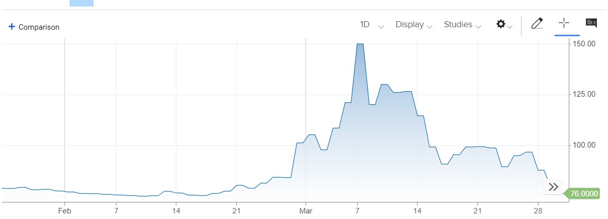608x219 pixels.
Task: Click the 100.00 price axis label
Action: [585, 145]
